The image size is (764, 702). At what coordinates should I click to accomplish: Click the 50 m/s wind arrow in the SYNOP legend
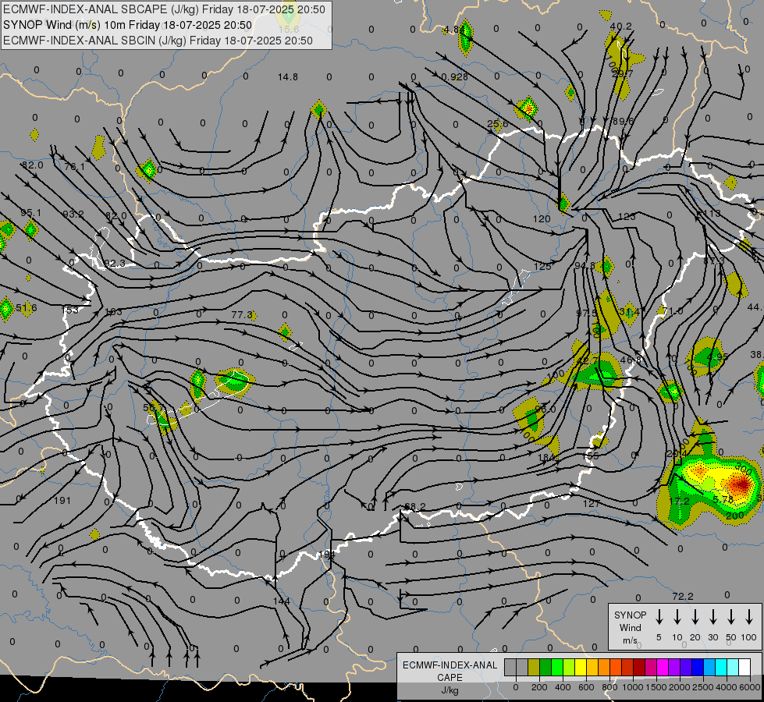point(731,617)
